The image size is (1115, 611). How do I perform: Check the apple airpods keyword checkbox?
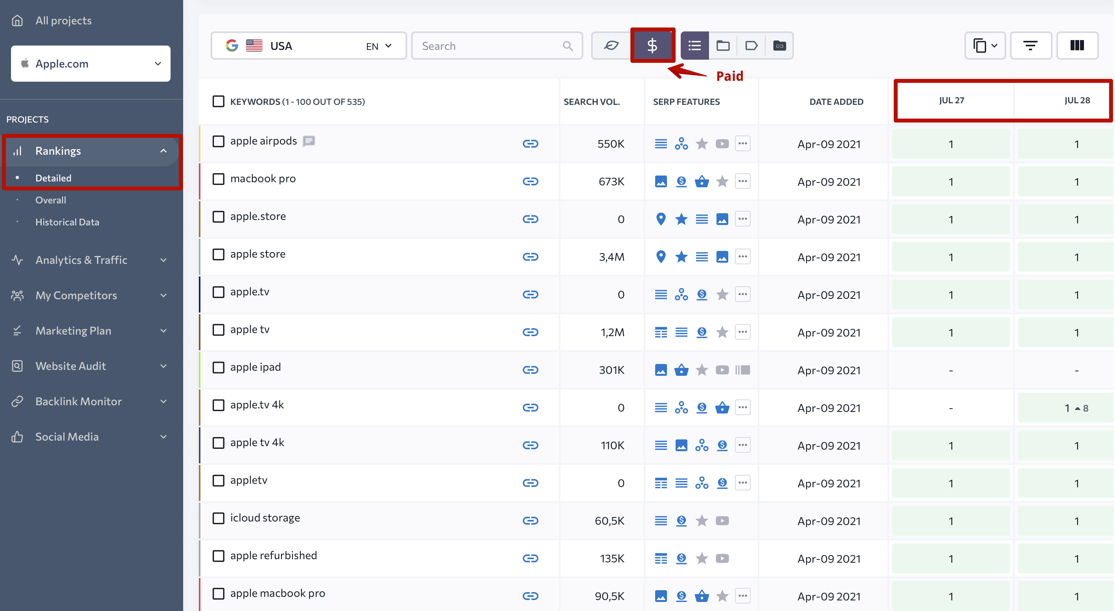[x=219, y=141]
